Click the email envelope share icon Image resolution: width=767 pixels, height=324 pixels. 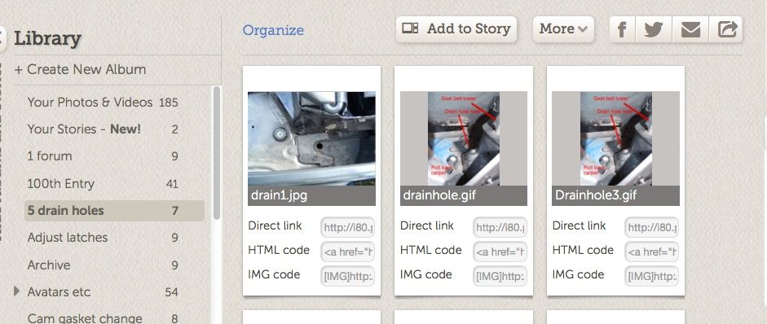(690, 29)
